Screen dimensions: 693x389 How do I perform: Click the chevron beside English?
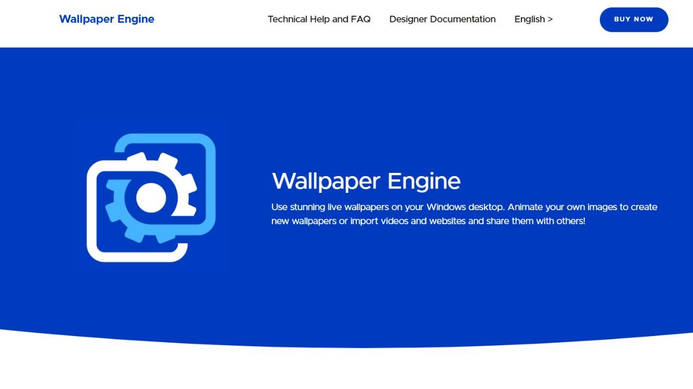point(550,19)
